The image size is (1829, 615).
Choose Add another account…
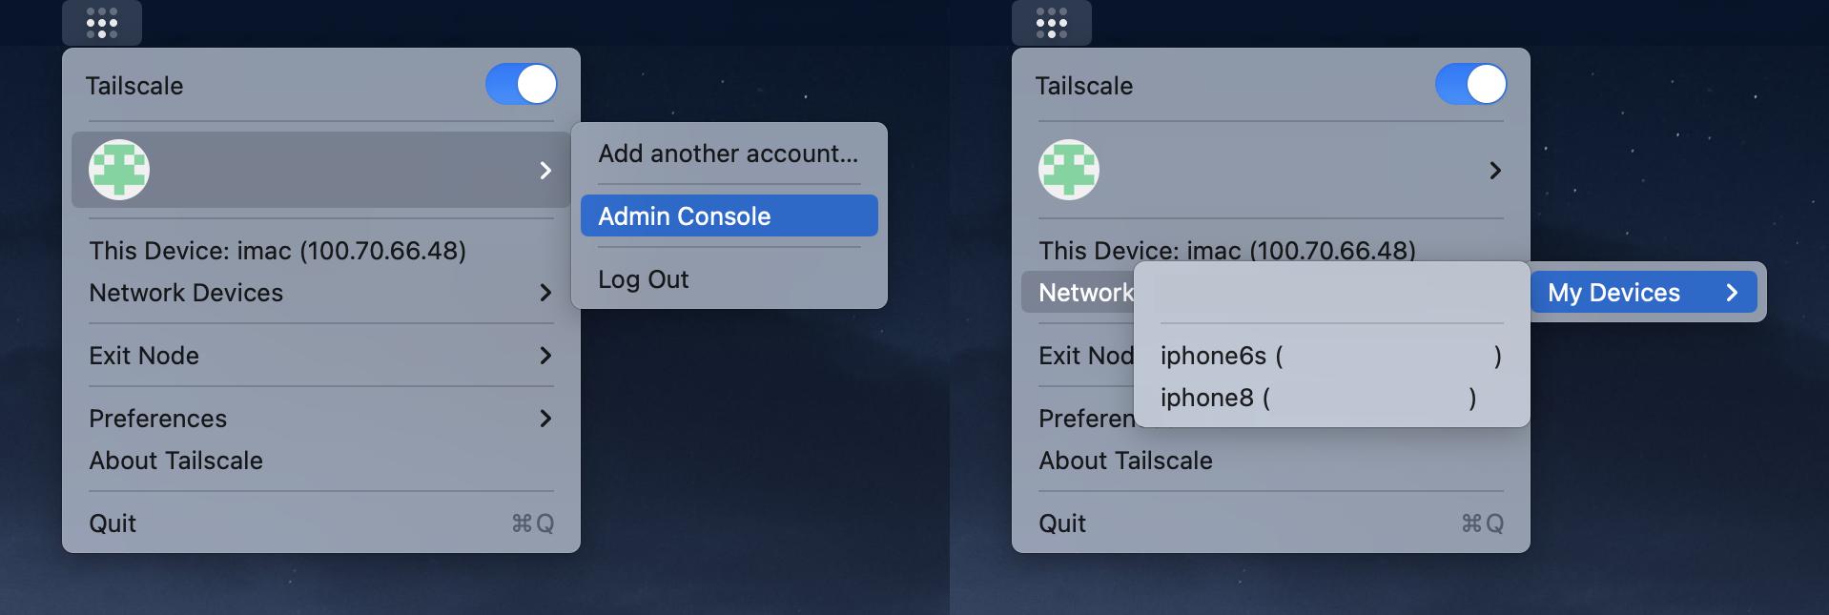[x=728, y=154]
